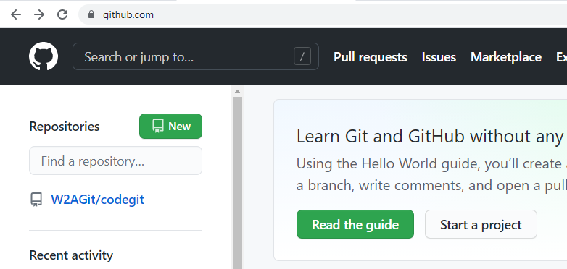This screenshot has height=269, width=567.
Task: Click the Find a repository field
Action: [116, 161]
